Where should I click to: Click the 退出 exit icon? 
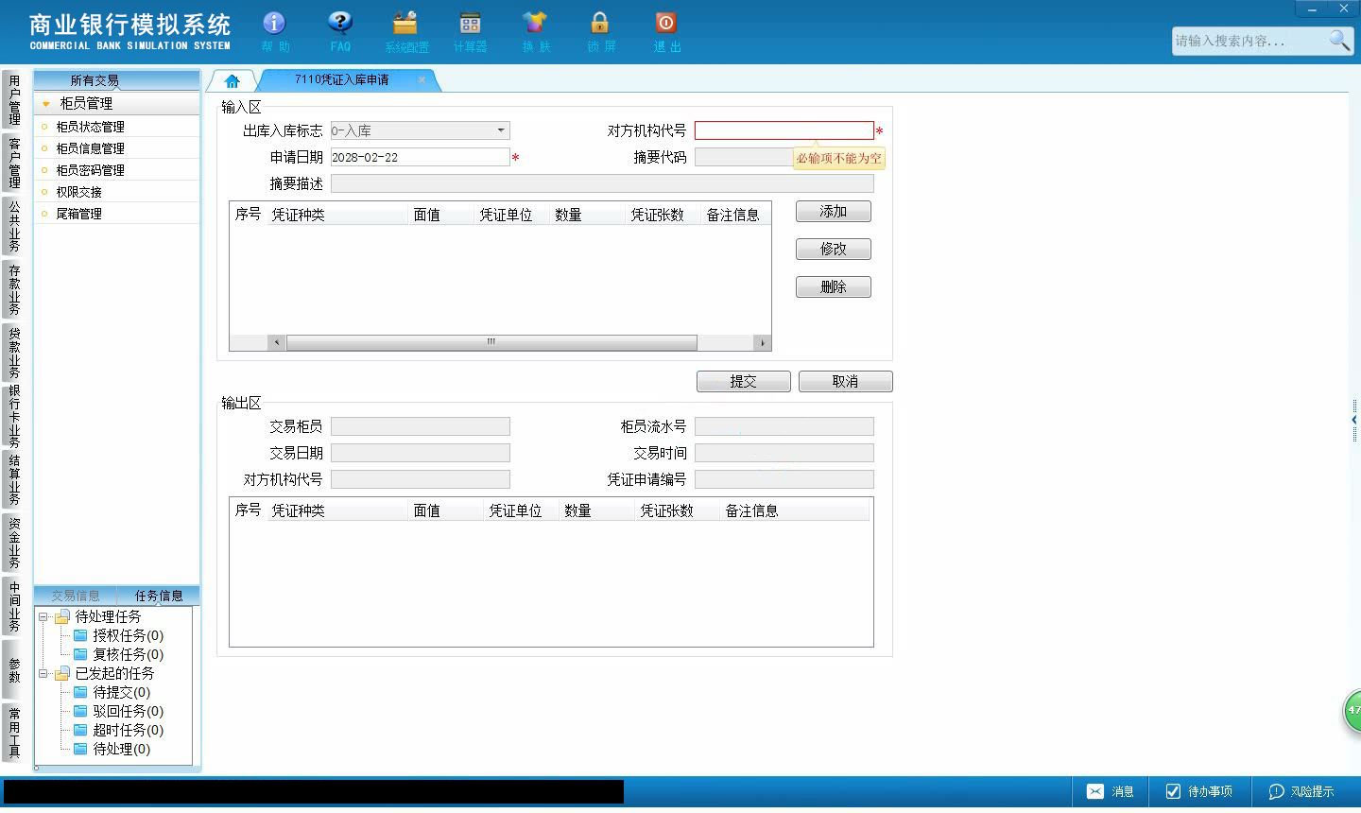coord(666,30)
